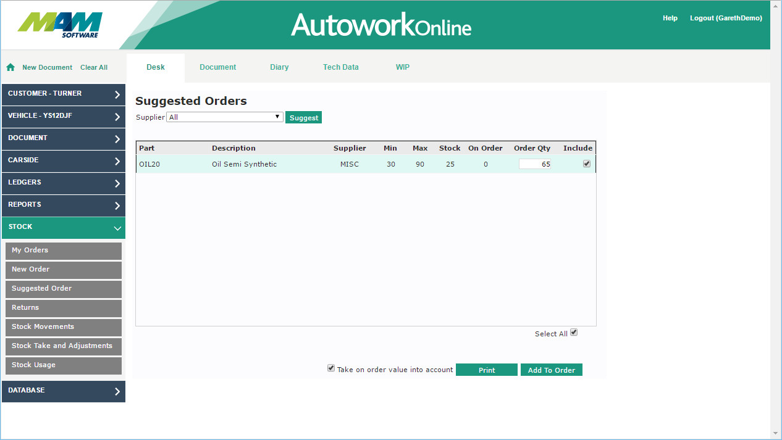Collapse the Stock sidebar section
The width and height of the screenshot is (782, 440).
pyautogui.click(x=63, y=227)
